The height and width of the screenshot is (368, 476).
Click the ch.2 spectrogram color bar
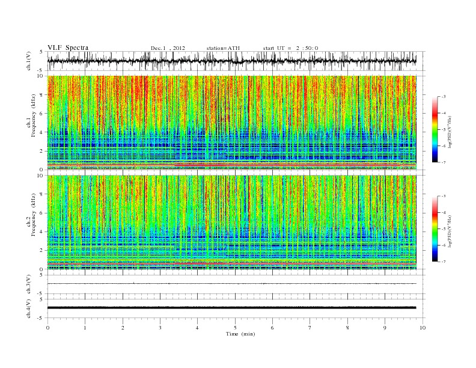point(435,229)
